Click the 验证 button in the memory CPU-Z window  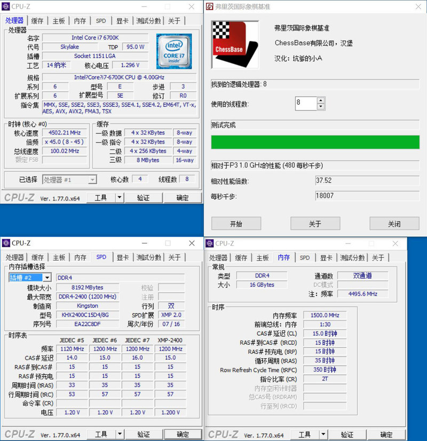(x=347, y=434)
